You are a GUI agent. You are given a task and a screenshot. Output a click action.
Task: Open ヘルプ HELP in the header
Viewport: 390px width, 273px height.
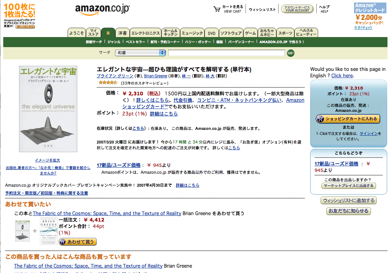coord(324,9)
